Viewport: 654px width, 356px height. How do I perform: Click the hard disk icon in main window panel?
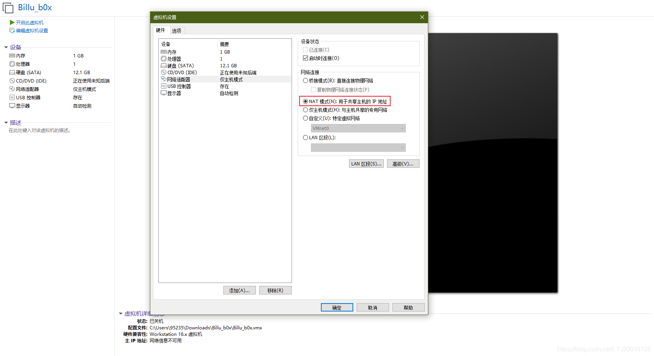tap(12, 73)
